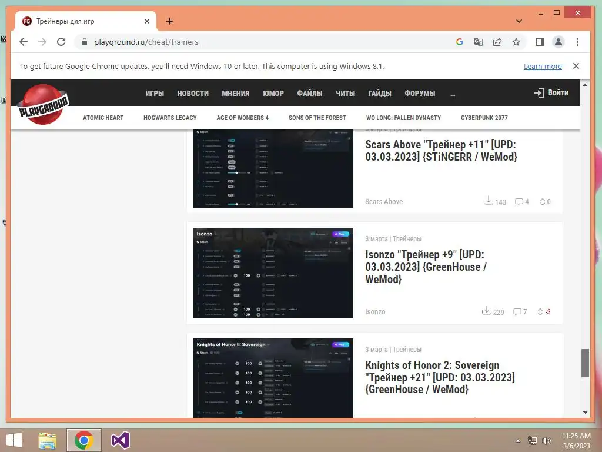Screen dimensions: 602x452
Task: Click the comments icon showing 7
Action: [x=517, y=312]
